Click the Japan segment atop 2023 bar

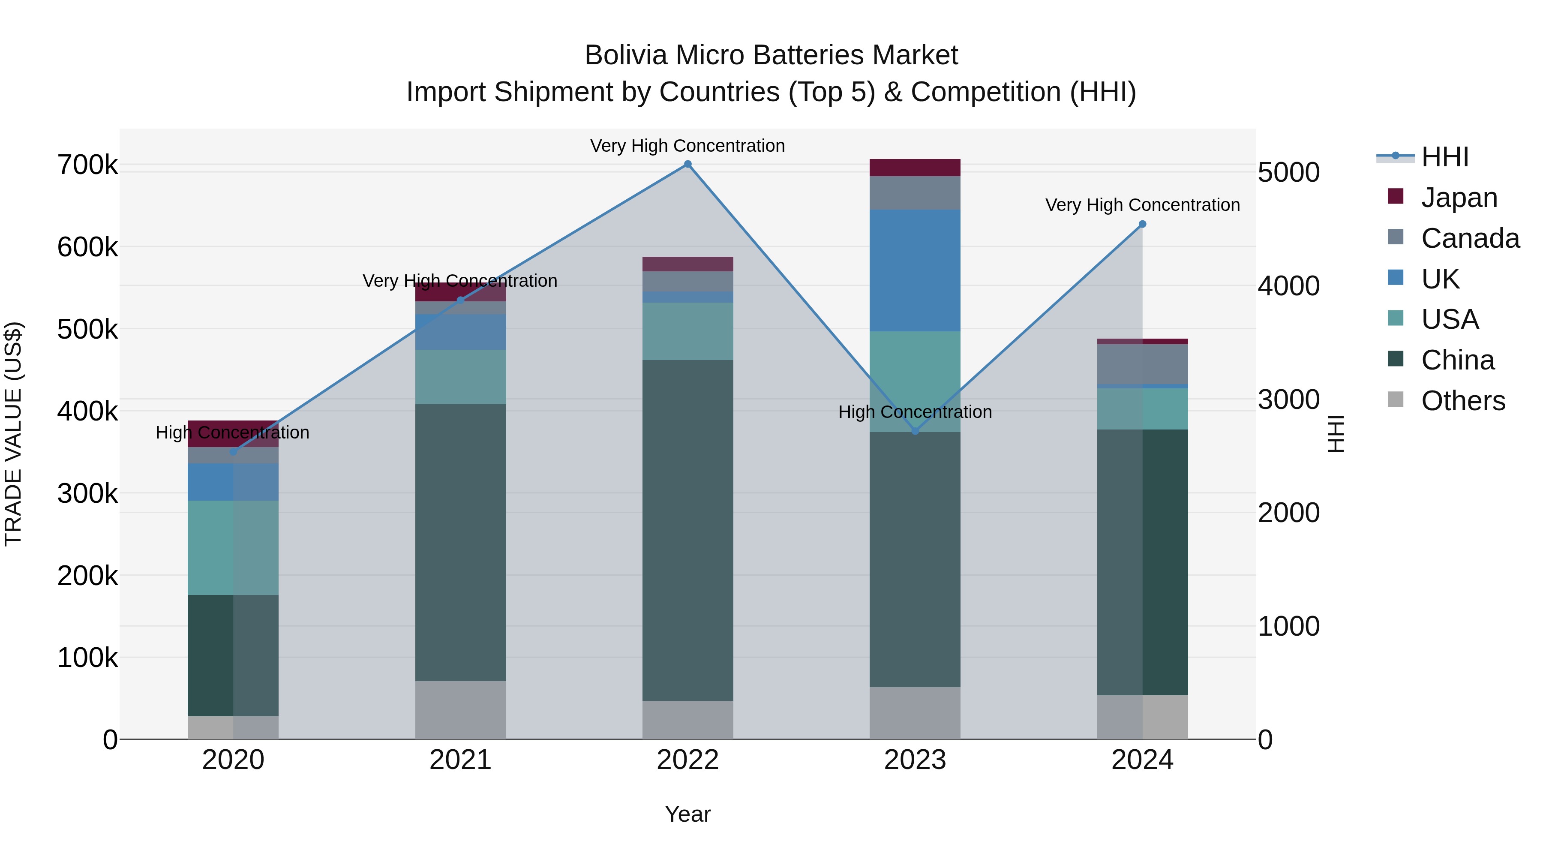tap(915, 168)
